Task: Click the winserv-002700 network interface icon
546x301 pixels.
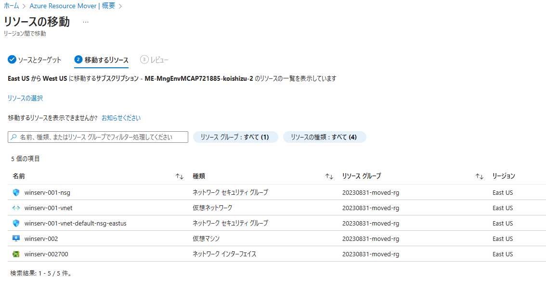Action: click(16, 254)
